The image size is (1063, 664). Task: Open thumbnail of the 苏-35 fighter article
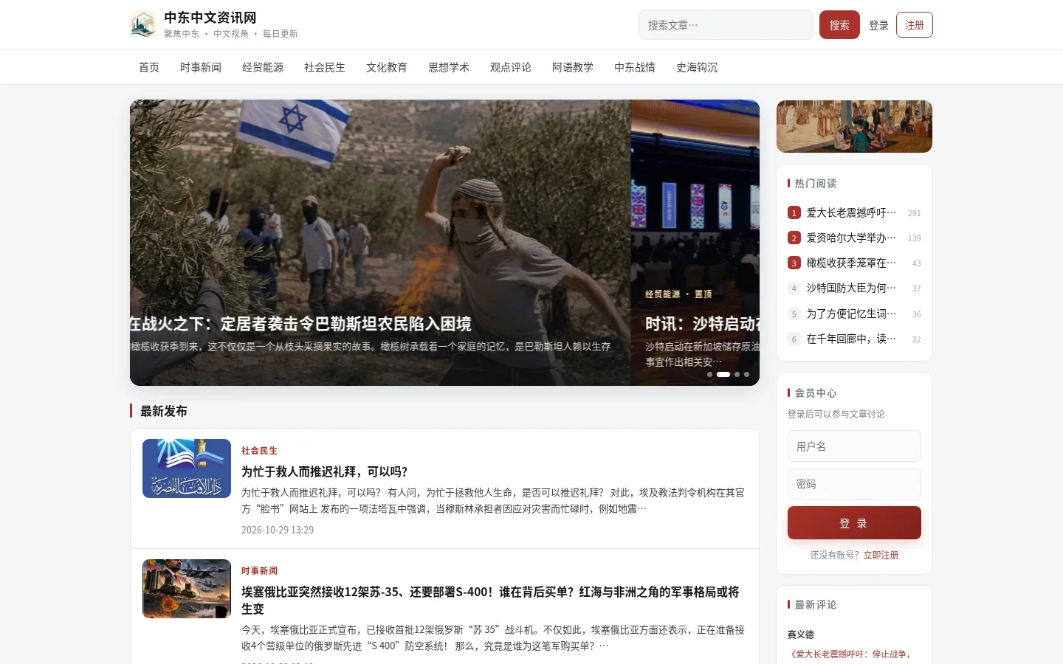(x=187, y=589)
